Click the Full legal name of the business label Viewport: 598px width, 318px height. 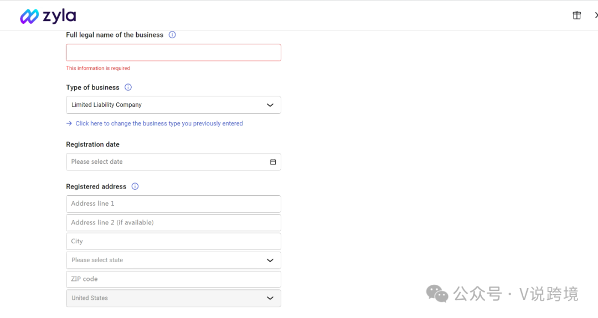(115, 35)
